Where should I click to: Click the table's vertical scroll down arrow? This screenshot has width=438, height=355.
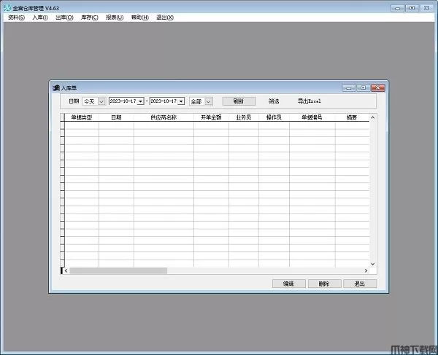coord(372,264)
